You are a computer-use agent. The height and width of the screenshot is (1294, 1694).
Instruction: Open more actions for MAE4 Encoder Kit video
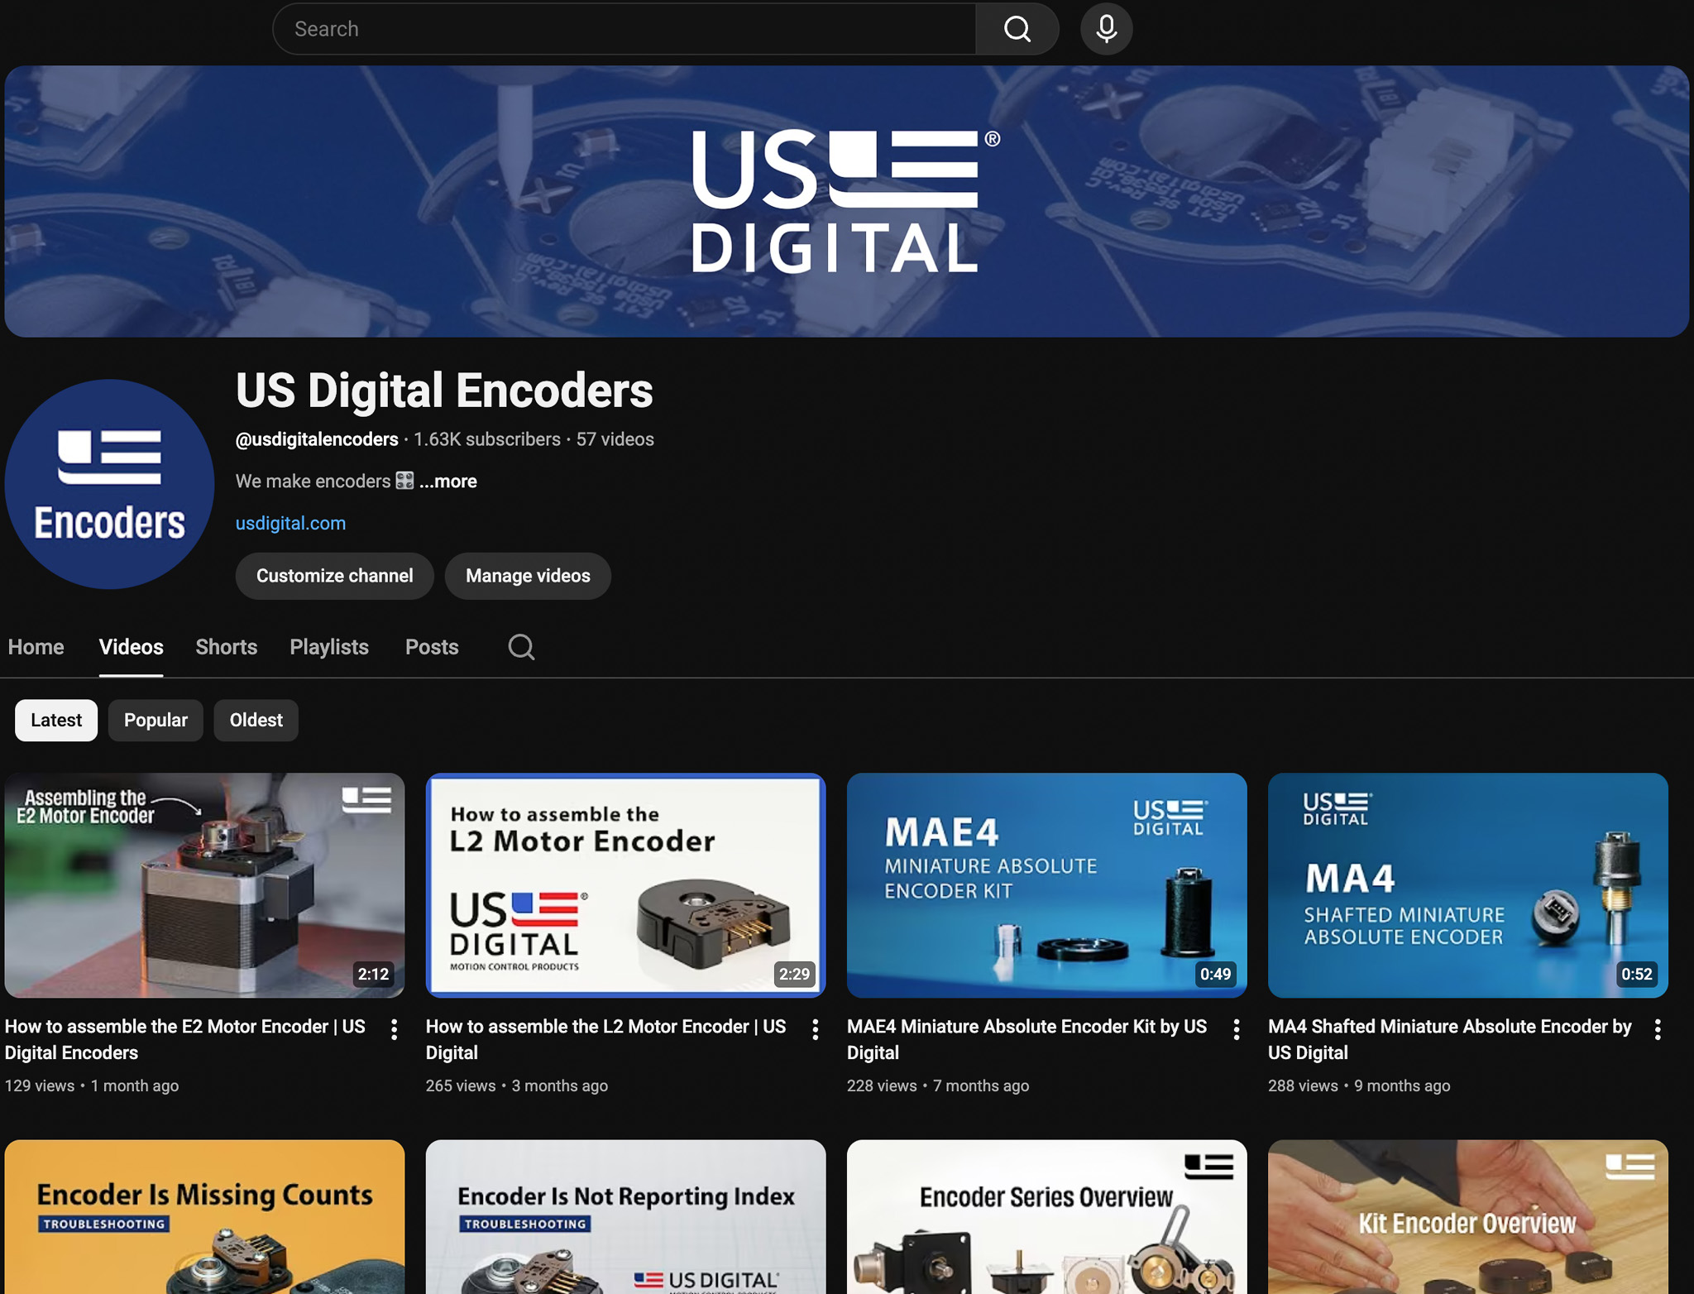[1237, 1029]
